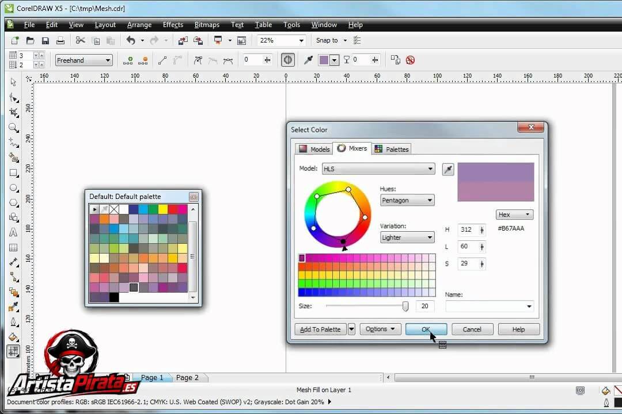Open the Hex color value dropdown
This screenshot has width=622, height=414.
coord(514,214)
